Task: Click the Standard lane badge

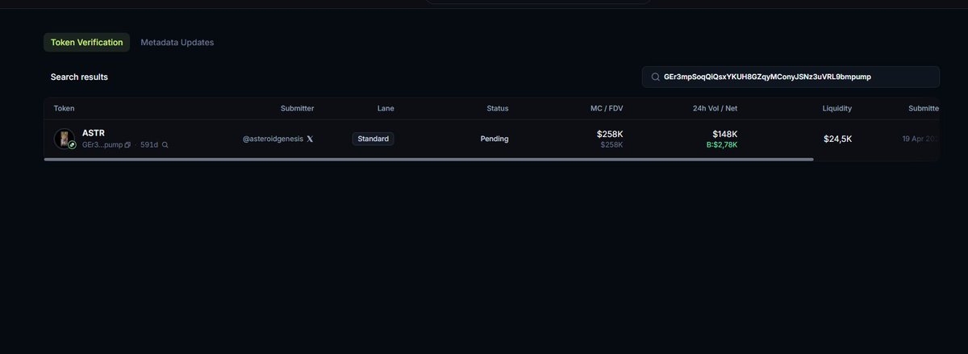Action: click(373, 139)
